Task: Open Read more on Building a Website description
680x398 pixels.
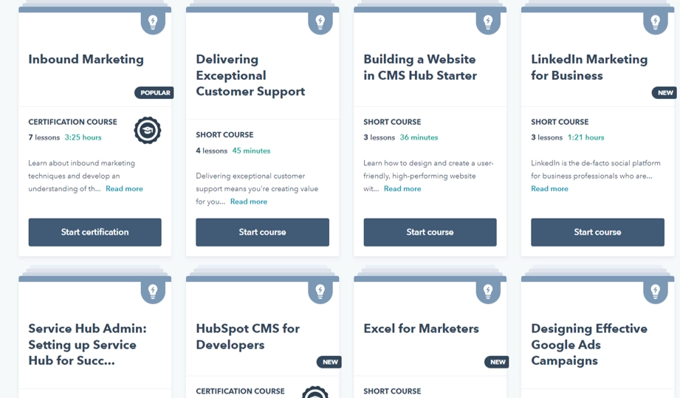Action: pyautogui.click(x=402, y=188)
